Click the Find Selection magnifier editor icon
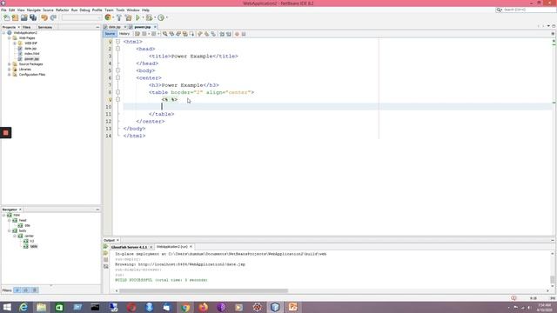This screenshot has height=313, width=557. (x=164, y=34)
